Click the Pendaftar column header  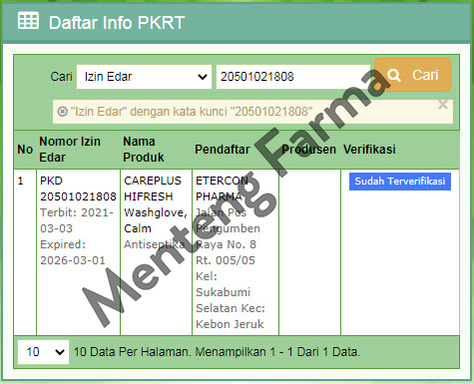(x=223, y=150)
